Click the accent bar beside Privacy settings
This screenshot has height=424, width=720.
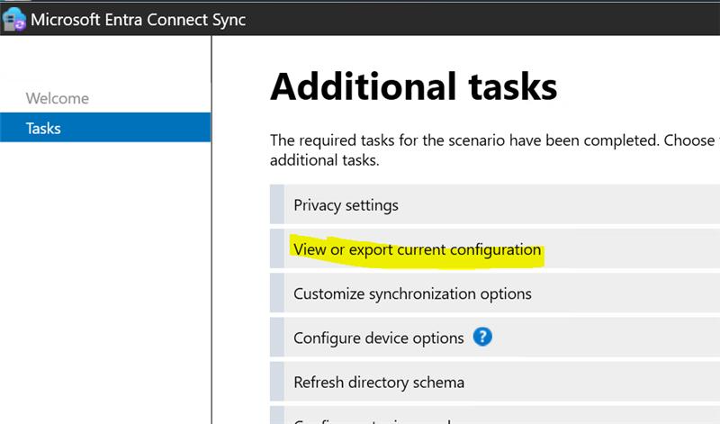pos(276,205)
